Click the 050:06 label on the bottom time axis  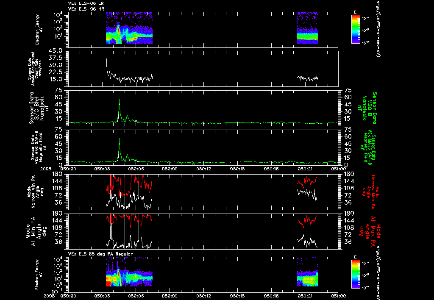tap(136, 296)
